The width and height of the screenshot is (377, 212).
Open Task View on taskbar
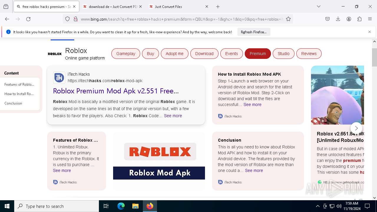click(x=106, y=206)
